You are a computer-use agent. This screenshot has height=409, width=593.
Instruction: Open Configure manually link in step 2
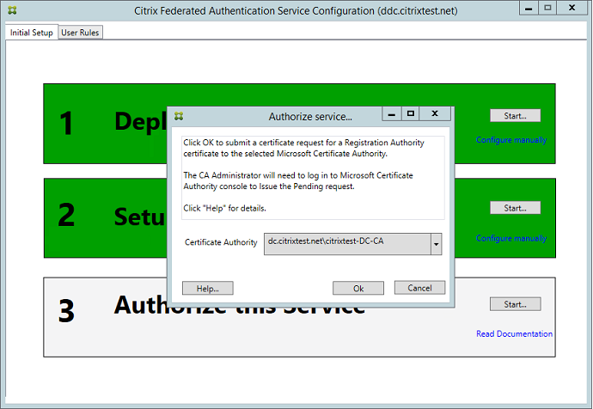(x=511, y=238)
